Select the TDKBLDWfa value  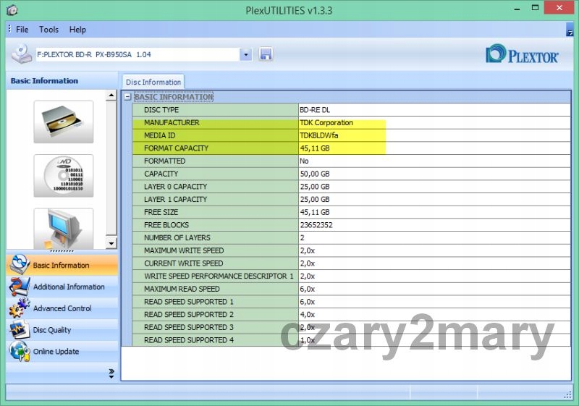coord(319,135)
